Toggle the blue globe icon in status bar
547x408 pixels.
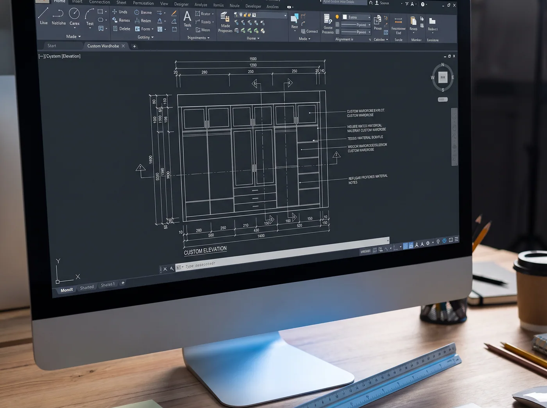pyautogui.click(x=444, y=241)
